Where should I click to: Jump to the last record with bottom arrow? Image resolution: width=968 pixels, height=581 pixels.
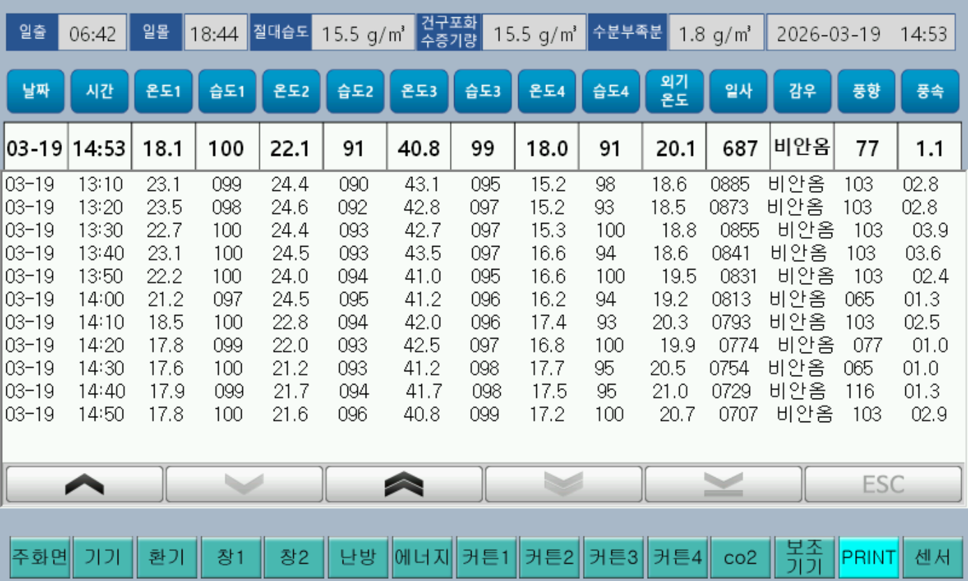[x=724, y=484]
